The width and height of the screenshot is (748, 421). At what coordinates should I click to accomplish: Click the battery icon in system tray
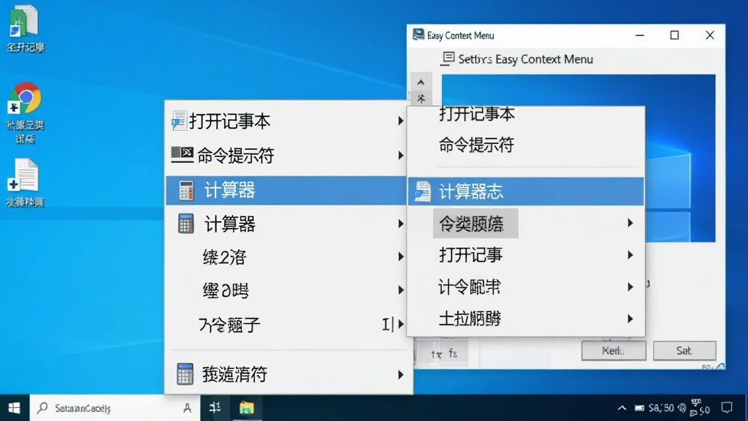point(639,408)
